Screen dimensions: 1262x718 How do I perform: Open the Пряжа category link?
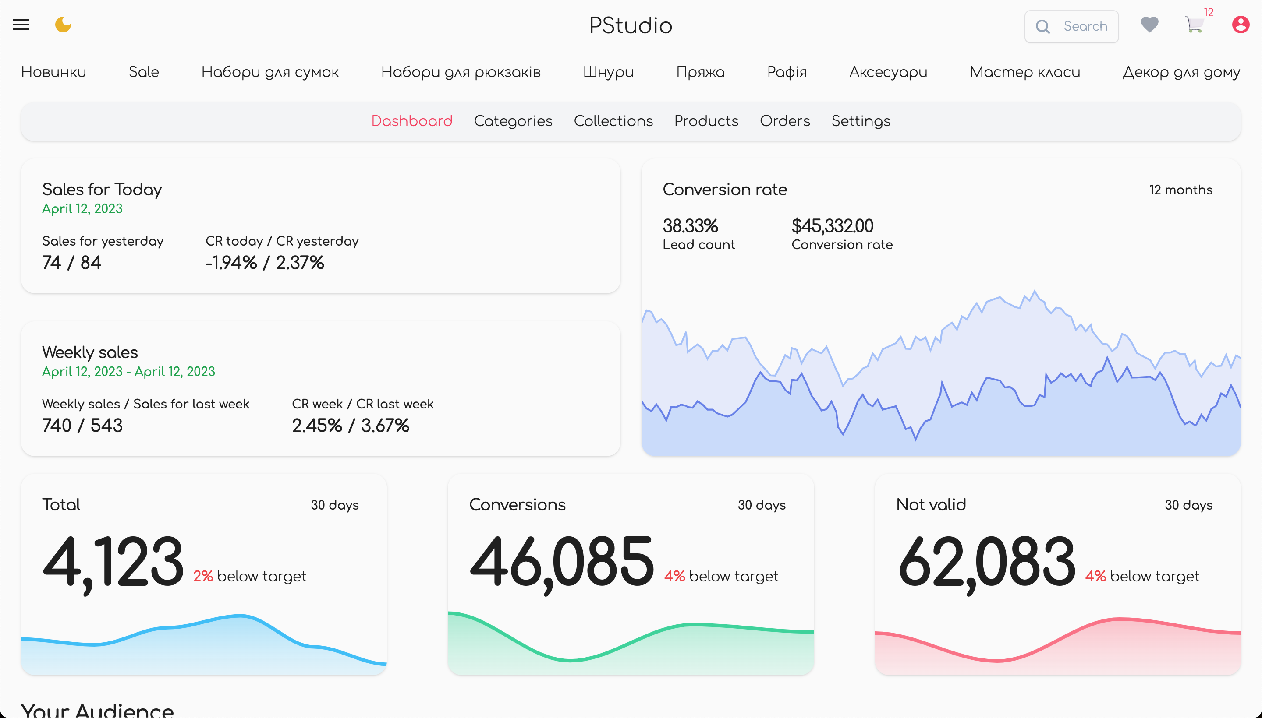(x=700, y=72)
